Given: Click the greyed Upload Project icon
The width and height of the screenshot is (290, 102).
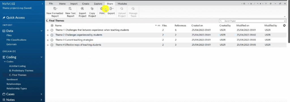Looking at the screenshot, I should (x=122, y=8).
